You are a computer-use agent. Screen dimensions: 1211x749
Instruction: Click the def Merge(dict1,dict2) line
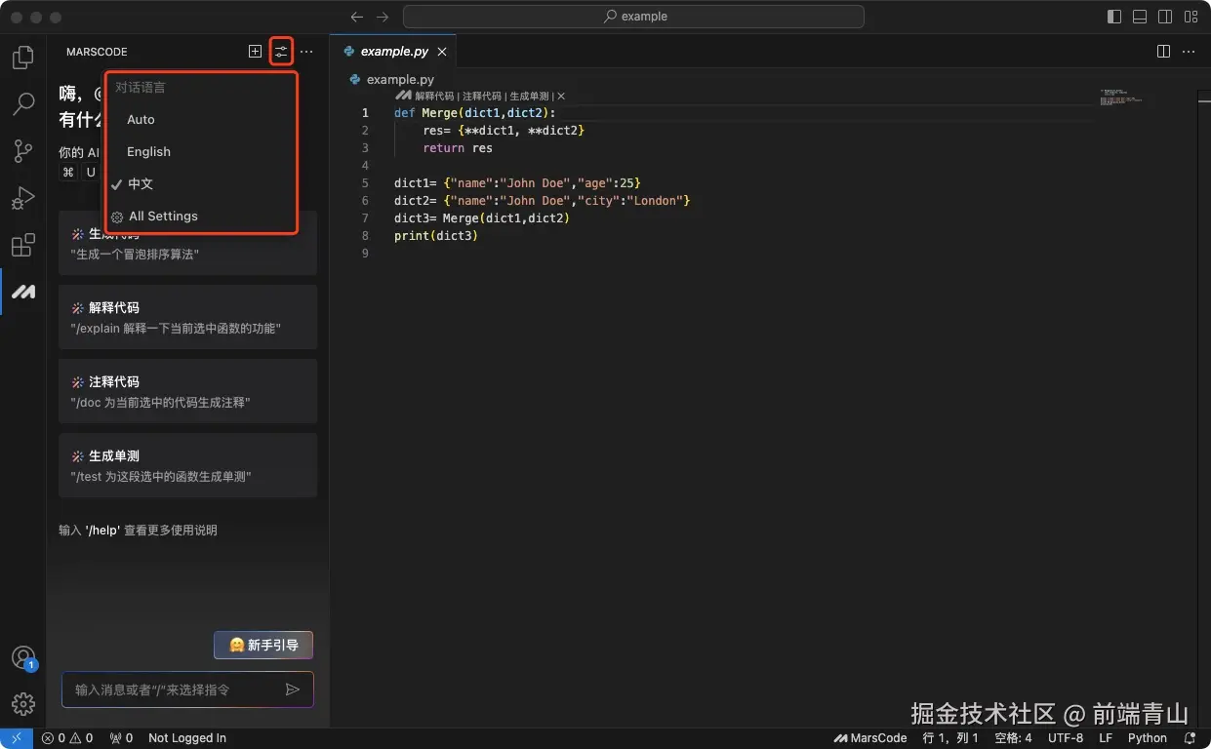tap(474, 113)
